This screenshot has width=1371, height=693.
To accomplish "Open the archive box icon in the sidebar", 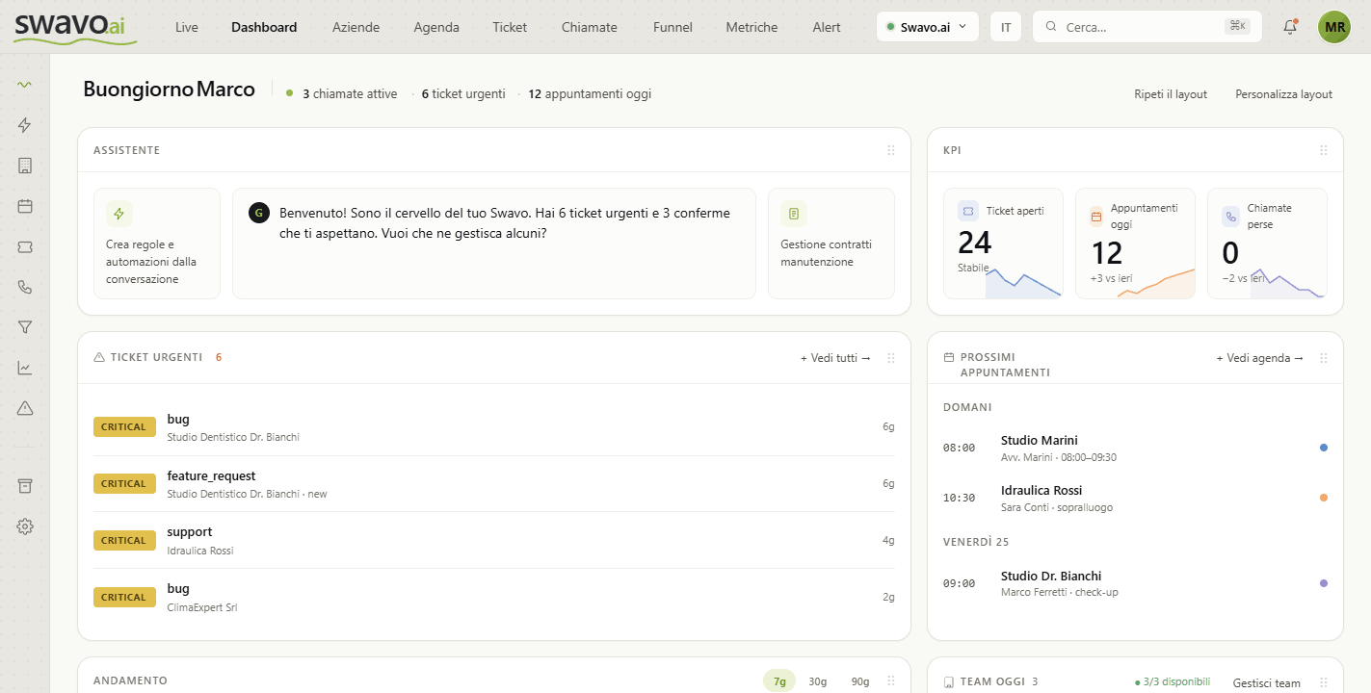I will tap(25, 486).
